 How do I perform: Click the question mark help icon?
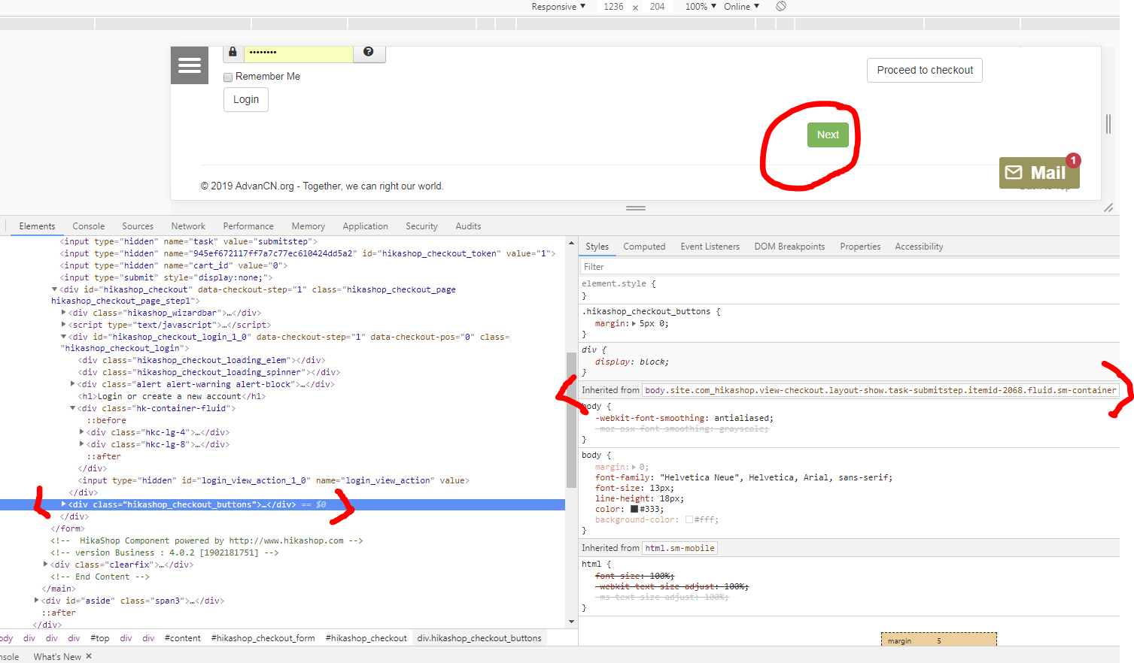(368, 52)
